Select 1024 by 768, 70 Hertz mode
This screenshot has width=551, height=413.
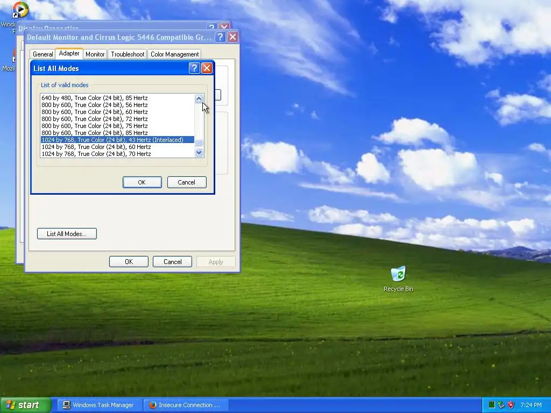coord(117,154)
